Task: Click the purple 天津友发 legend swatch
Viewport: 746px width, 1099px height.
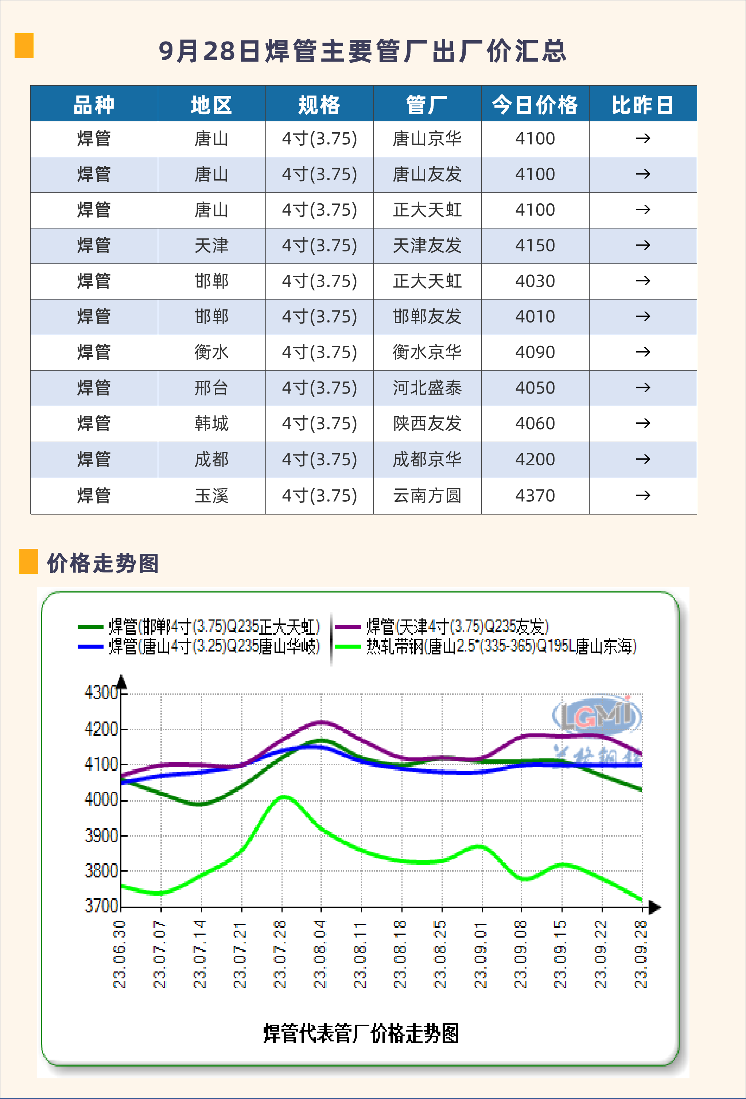Action: pyautogui.click(x=348, y=627)
